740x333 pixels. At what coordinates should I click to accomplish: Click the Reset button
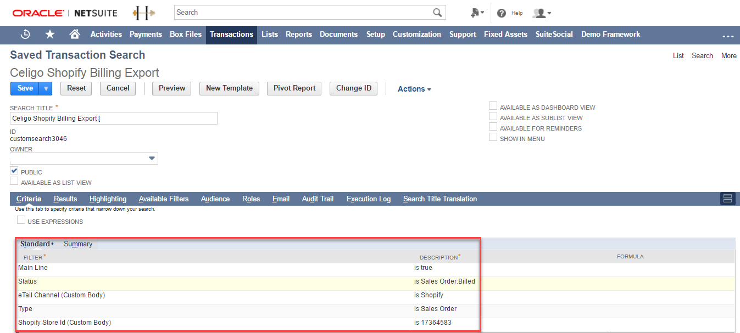coord(76,88)
